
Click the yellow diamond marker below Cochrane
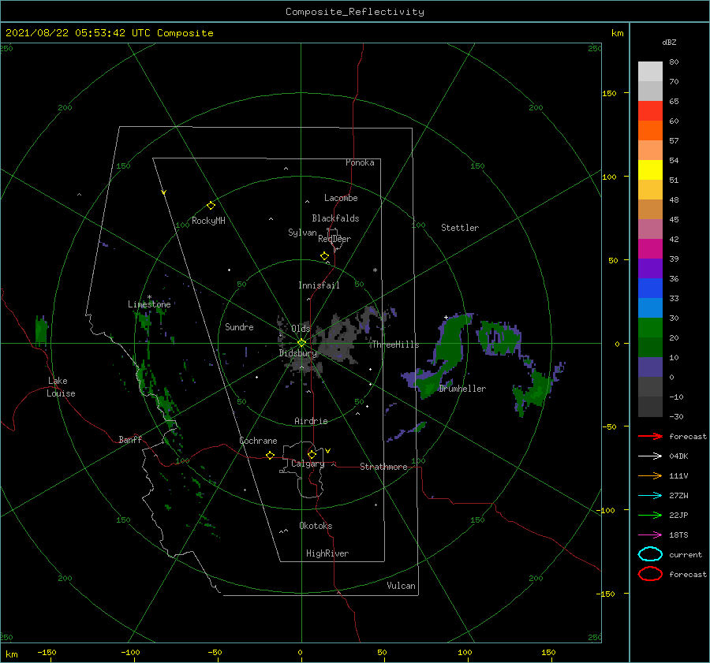[x=270, y=456]
